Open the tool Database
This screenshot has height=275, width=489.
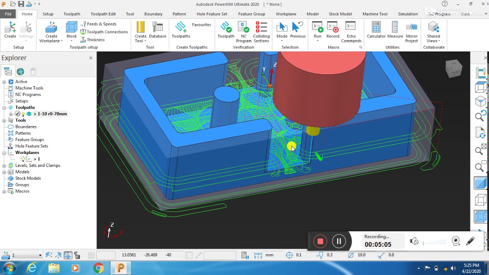pos(157,30)
